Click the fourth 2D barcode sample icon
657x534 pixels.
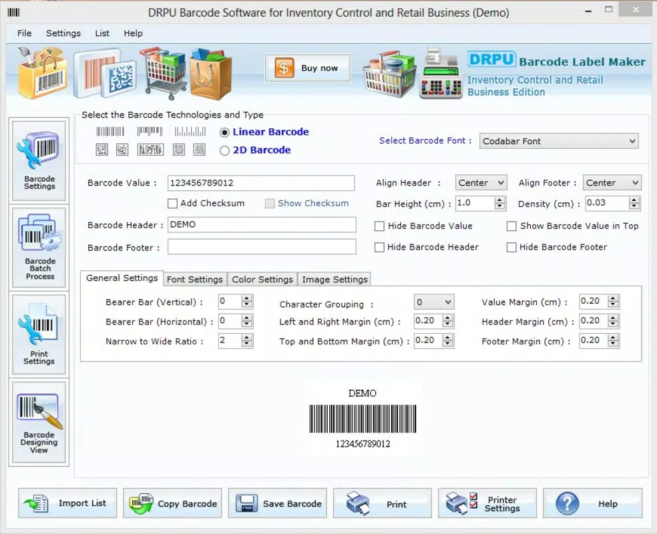pyautogui.click(x=179, y=150)
